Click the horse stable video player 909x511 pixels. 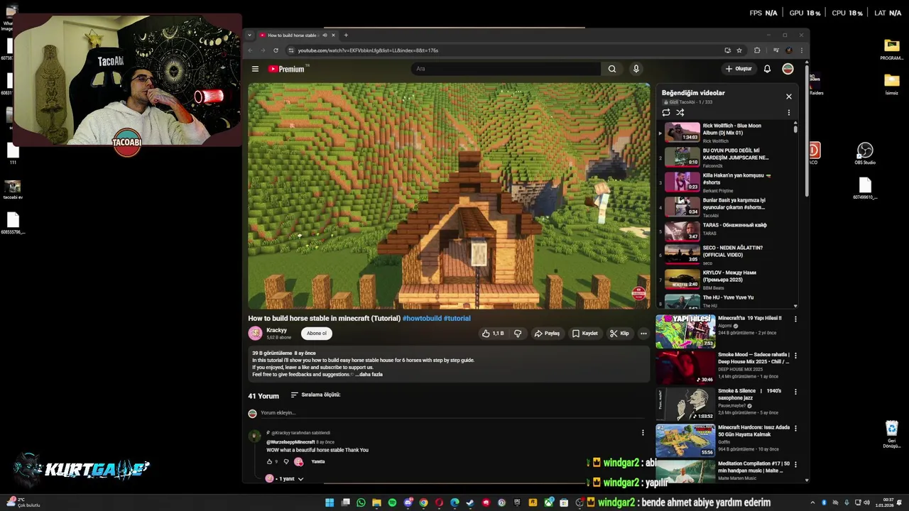point(449,196)
